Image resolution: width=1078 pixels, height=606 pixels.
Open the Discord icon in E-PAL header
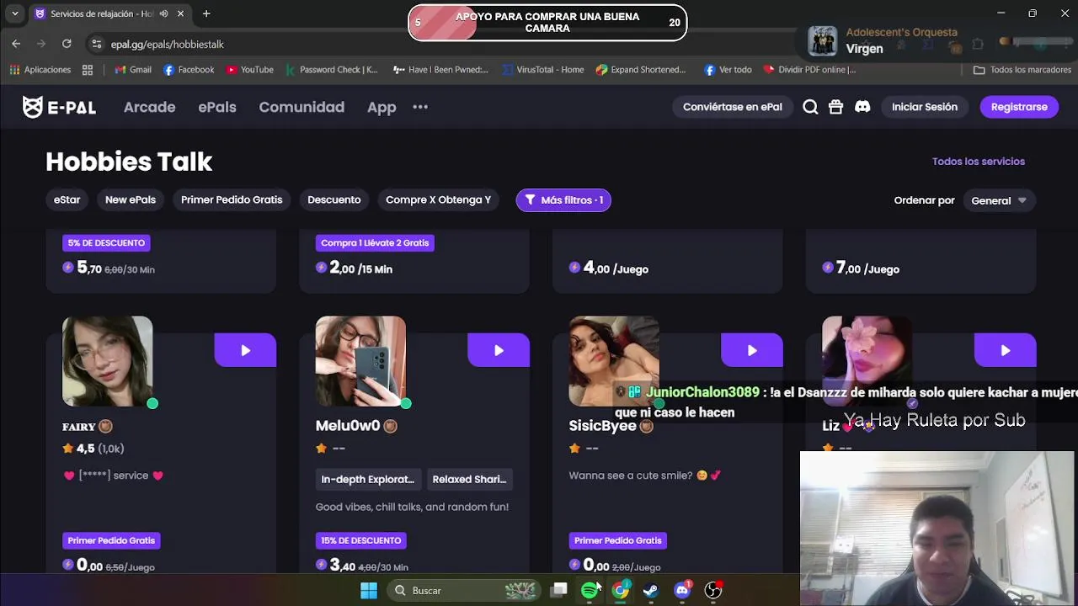tap(862, 107)
